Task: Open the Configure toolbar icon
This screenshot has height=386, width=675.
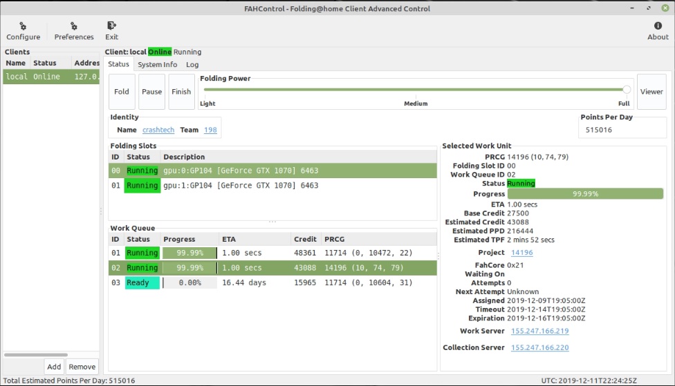Action: pos(23,31)
